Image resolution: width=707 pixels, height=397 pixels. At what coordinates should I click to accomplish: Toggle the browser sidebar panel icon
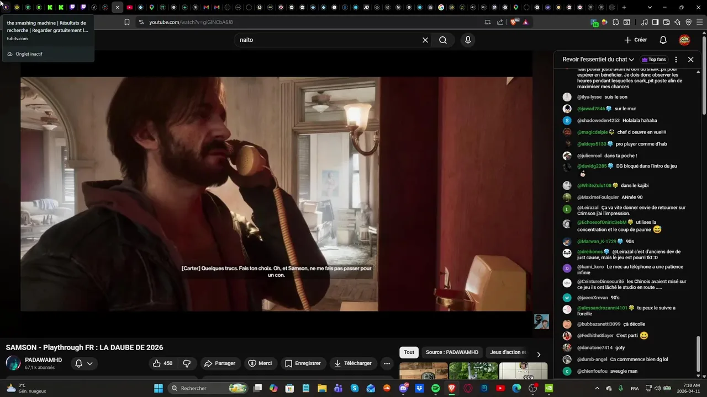(x=655, y=22)
